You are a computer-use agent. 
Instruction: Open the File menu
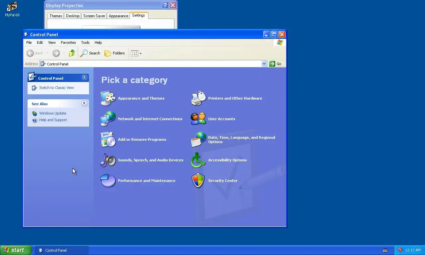29,42
